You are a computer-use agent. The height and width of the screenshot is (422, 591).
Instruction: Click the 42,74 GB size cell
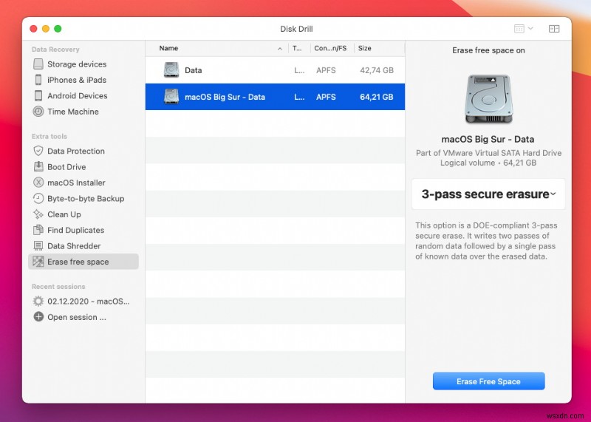point(377,70)
